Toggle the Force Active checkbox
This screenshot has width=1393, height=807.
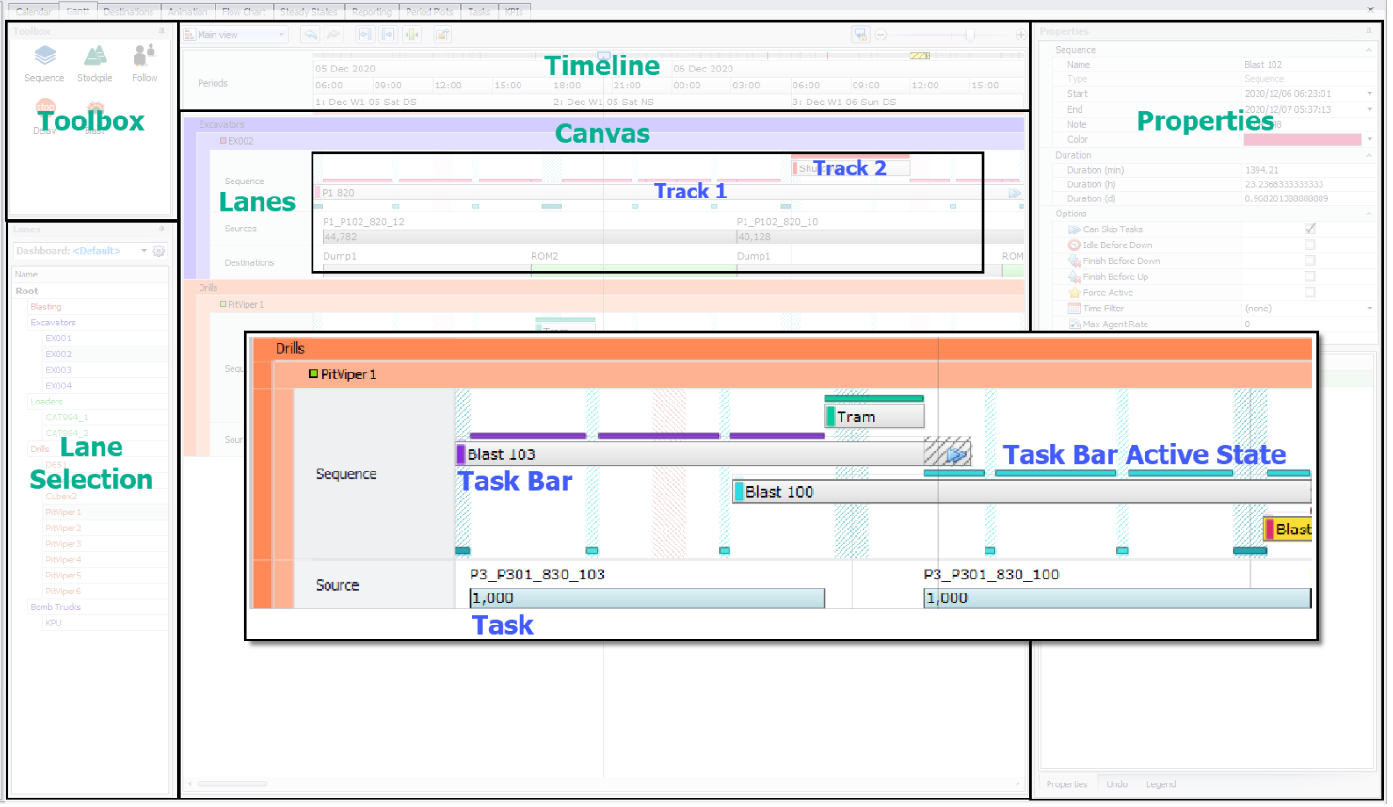[x=1309, y=293]
